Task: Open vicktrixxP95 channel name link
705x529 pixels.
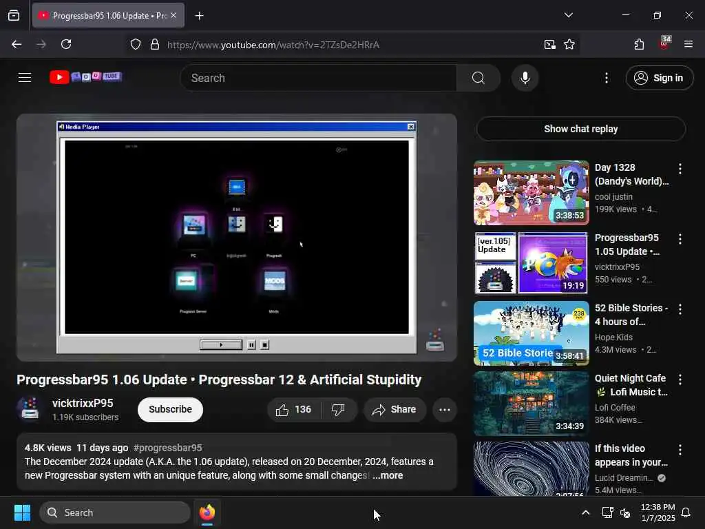Action: (83, 403)
